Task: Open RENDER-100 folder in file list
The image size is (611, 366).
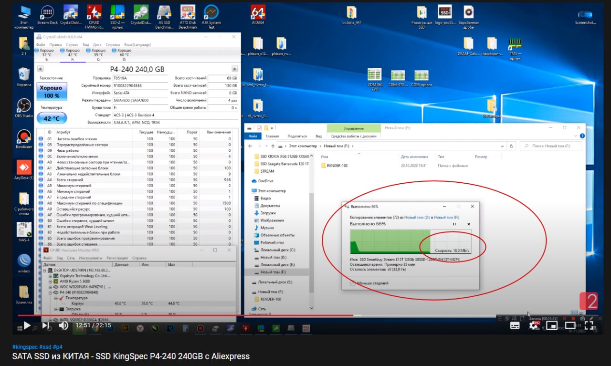Action: 334,166
